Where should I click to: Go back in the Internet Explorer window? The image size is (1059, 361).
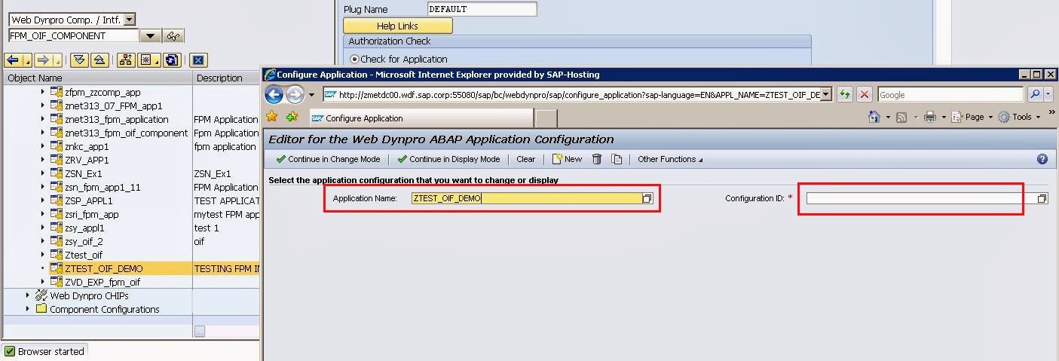(274, 94)
